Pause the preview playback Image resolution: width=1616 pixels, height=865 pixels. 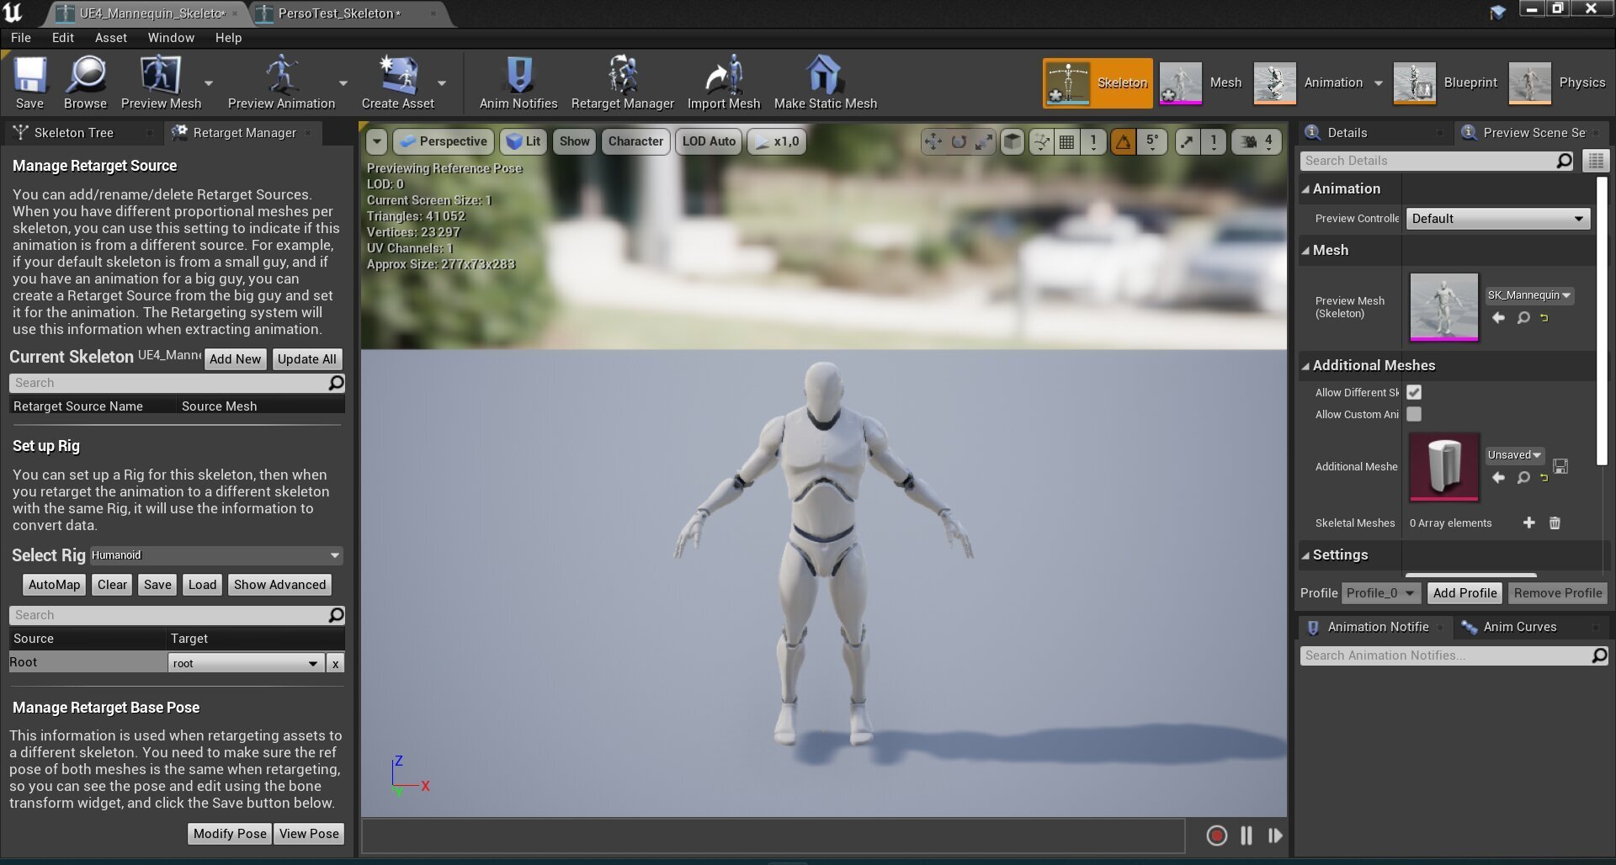(x=1247, y=835)
